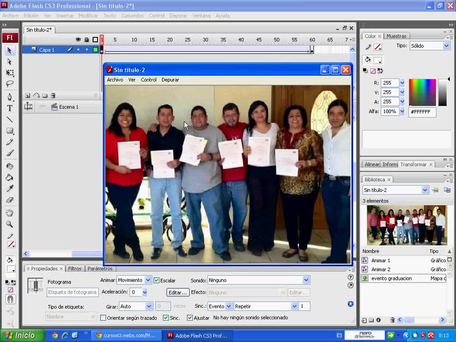Viewport: 456px width, 342px height.
Task: Select the Subselection tool
Action: 9,62
